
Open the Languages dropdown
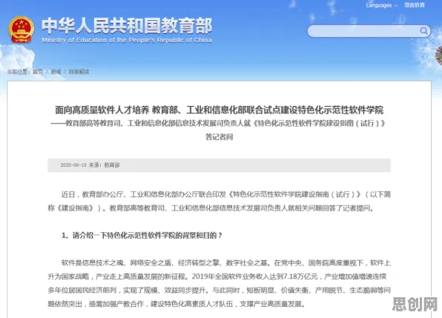point(382,5)
